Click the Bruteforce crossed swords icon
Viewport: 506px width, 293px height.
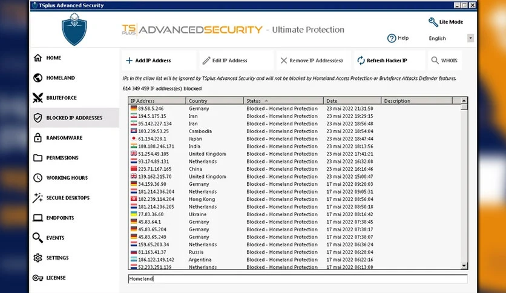pyautogui.click(x=38, y=98)
